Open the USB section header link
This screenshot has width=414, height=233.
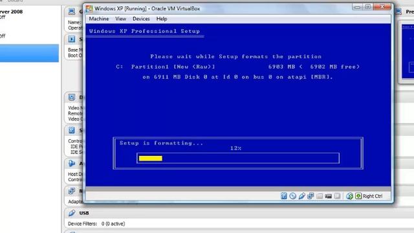[84, 213]
